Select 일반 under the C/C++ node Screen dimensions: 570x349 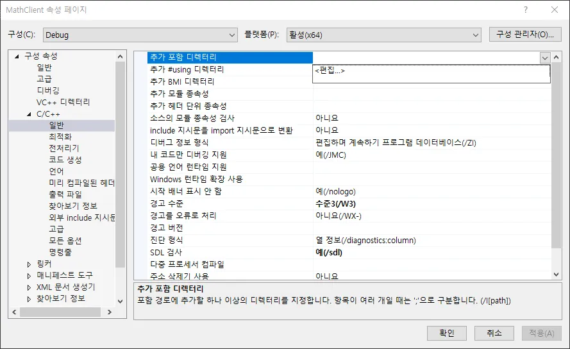(x=56, y=125)
